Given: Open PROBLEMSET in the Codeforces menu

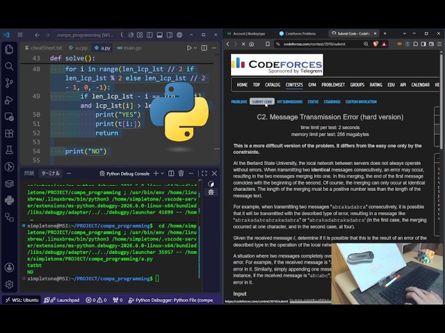Looking at the screenshot, I should [x=333, y=85].
